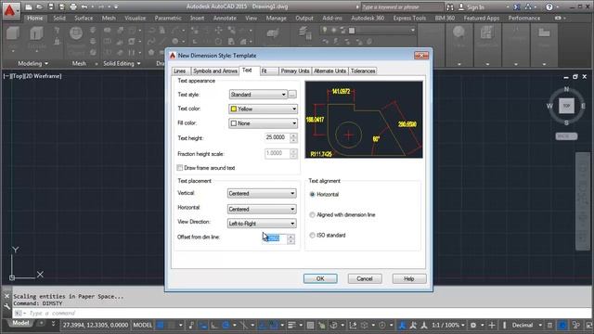Image resolution: width=594 pixels, height=334 pixels.
Task: Expand the Solid Editing panel in ribbon
Action: tap(122, 63)
